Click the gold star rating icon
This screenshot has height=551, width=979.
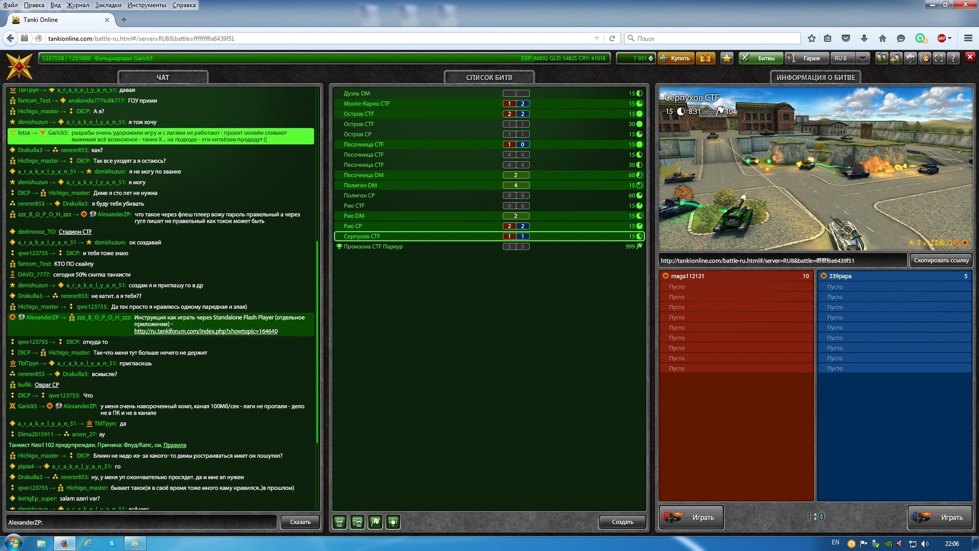727,58
